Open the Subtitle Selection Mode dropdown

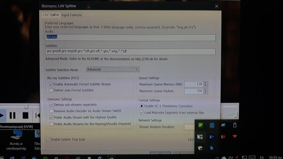(113, 69)
